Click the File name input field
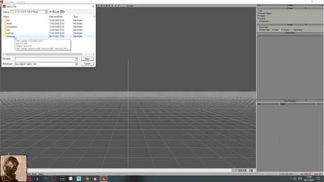Screen dimensions: 324x182 click(45, 59)
